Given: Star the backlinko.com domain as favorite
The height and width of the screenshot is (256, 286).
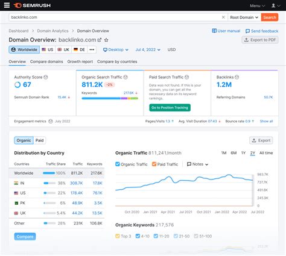Looking at the screenshot, I should [106, 40].
